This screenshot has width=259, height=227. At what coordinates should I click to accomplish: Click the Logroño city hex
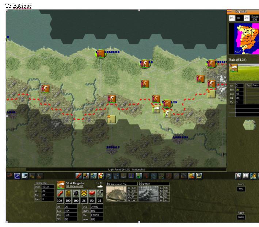178,140
